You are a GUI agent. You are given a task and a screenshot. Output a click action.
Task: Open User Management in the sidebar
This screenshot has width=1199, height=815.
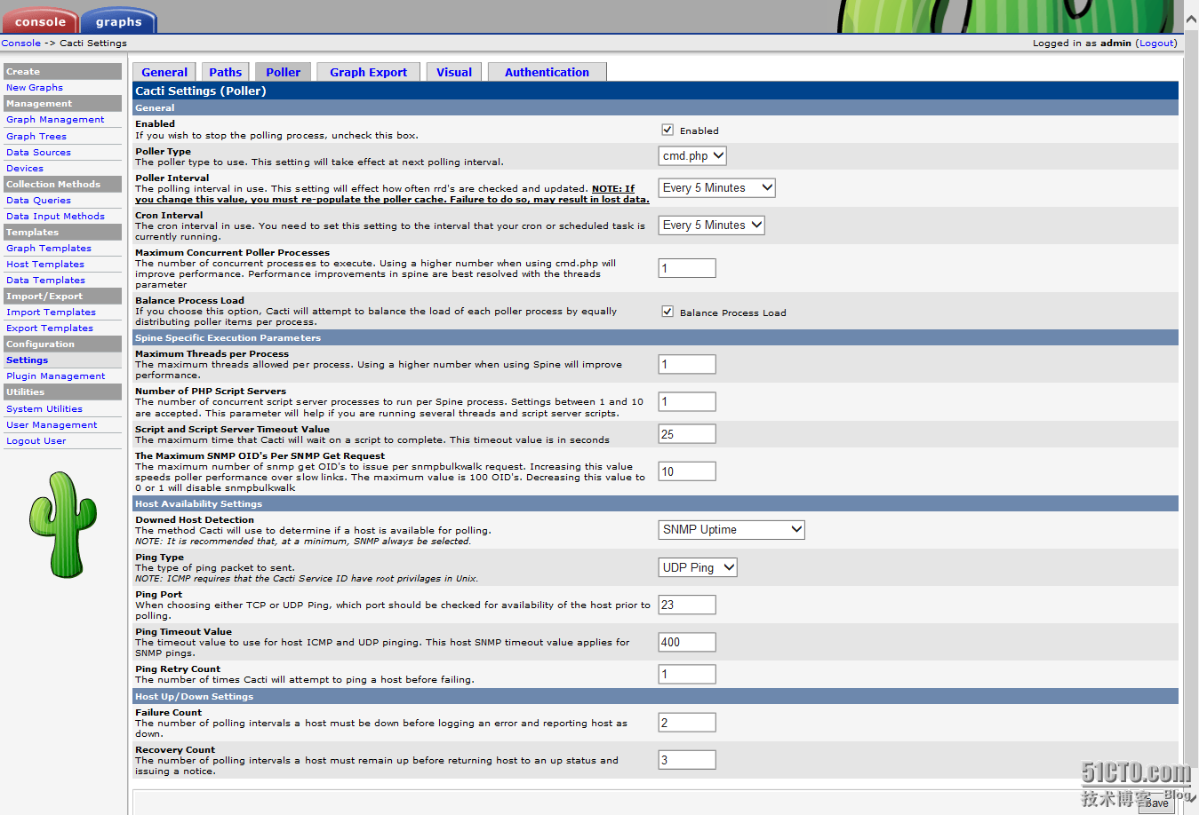[52, 424]
